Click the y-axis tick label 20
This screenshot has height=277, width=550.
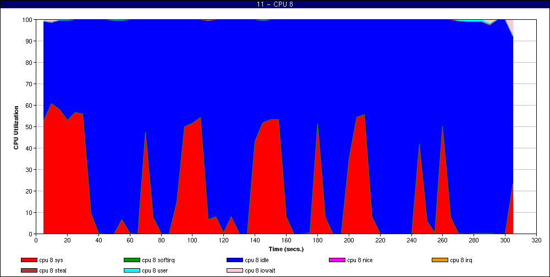pos(30,191)
